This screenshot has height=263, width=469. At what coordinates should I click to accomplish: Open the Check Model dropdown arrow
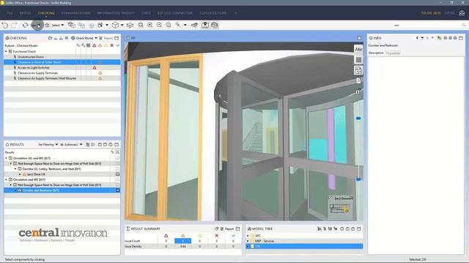[96, 38]
